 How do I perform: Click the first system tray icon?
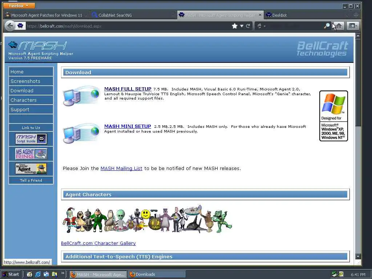[334, 274]
